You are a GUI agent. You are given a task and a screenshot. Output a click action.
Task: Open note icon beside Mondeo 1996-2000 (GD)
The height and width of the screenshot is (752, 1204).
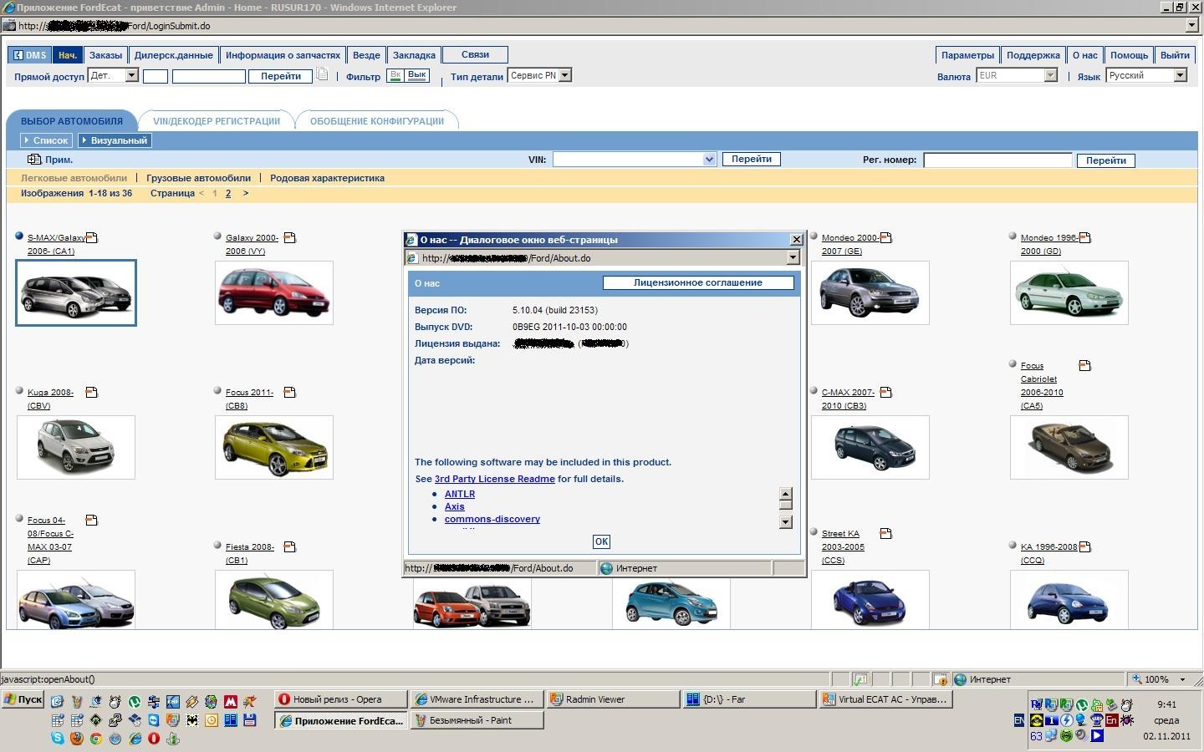click(1085, 237)
